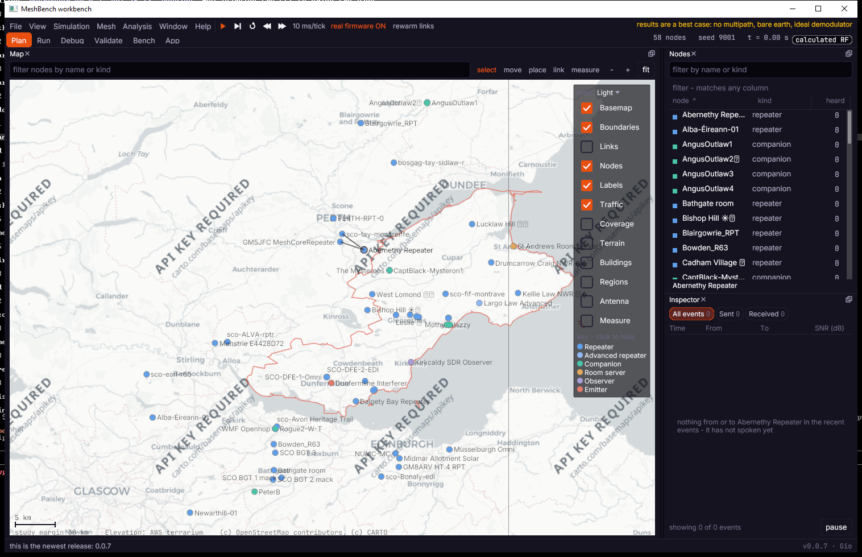Screen dimensions: 862x557
Task: Focus the filter nodes by name or kind field
Action: click(x=240, y=70)
